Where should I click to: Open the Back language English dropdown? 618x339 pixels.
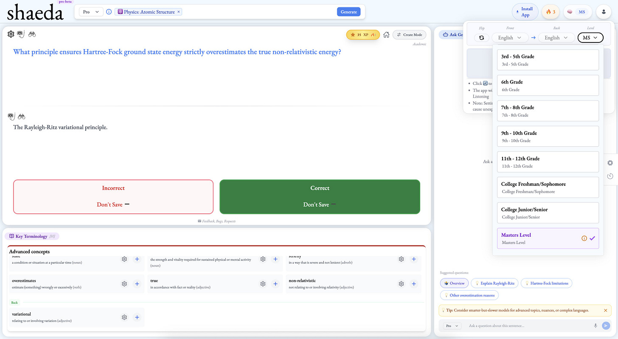click(556, 38)
